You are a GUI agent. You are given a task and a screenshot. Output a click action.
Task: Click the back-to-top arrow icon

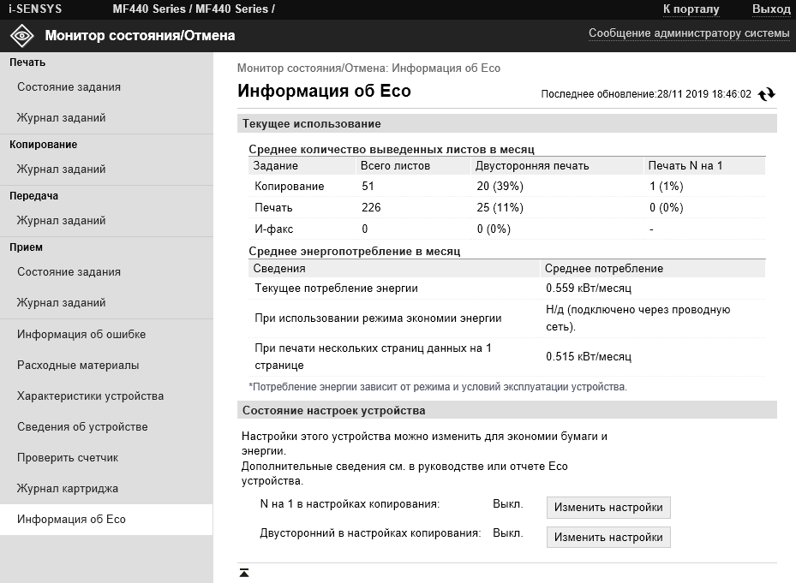click(244, 572)
